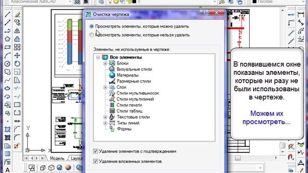
Task: Open the Multiline Text tool
Action: [8, 170]
